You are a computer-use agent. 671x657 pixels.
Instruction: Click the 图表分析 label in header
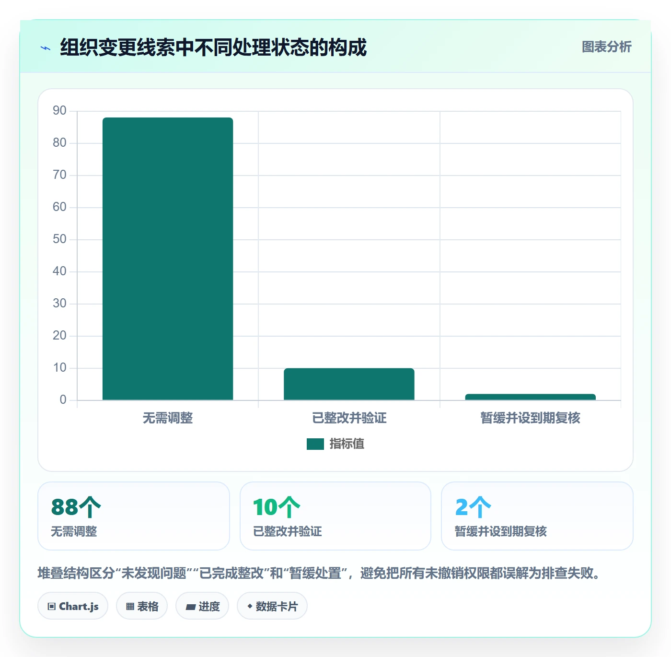click(607, 47)
